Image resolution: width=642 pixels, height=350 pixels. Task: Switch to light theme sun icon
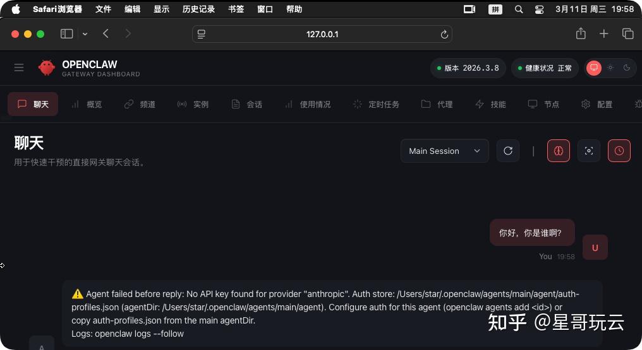(610, 68)
